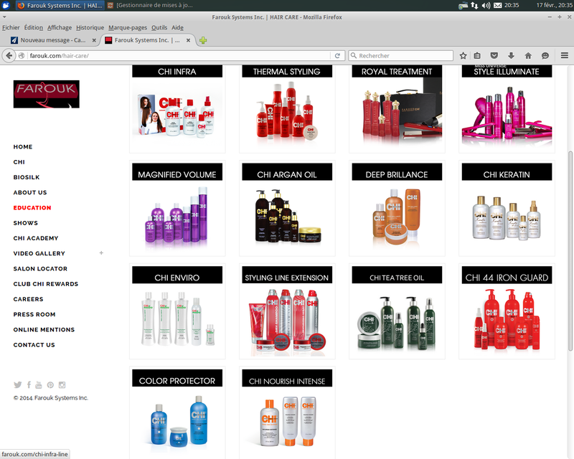Switch to Gestionnaire de mises à jour window

coord(150,5)
